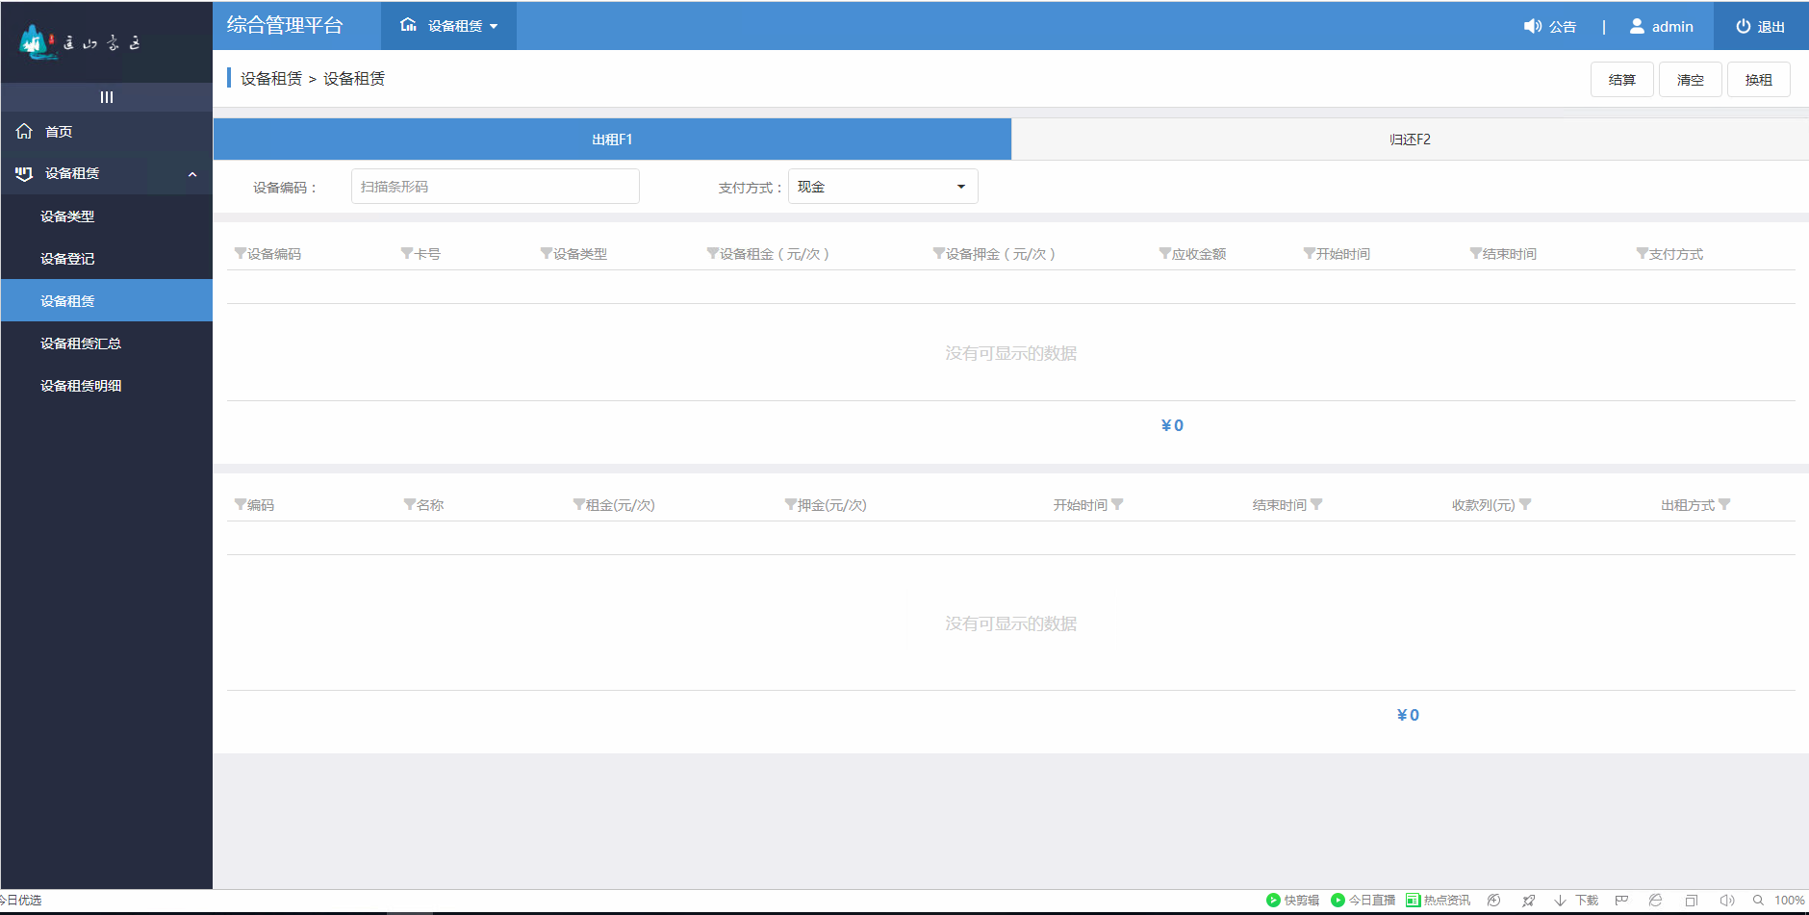Collapse the 设备租赁 sidebar menu group
This screenshot has width=1809, height=915.
click(x=191, y=174)
